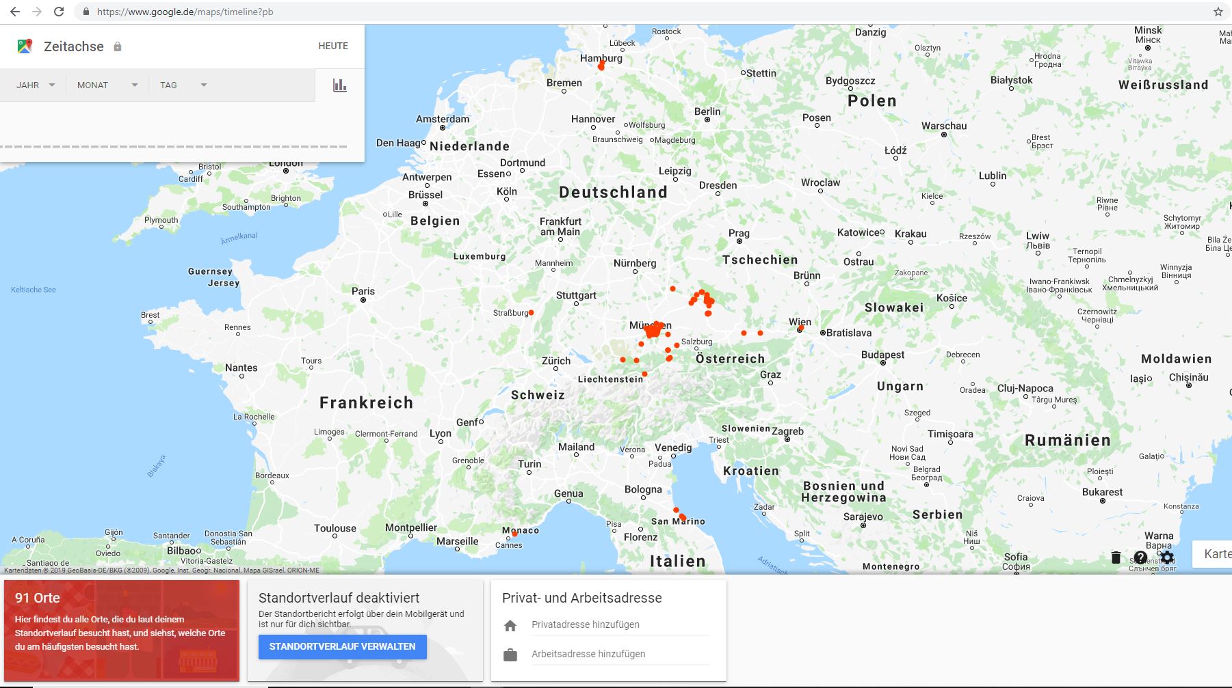Viewport: 1232px width, 688px height.
Task: Open the 91 Orte card
Action: pos(122,631)
